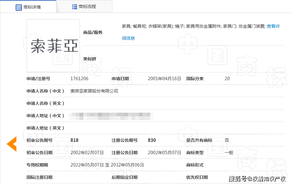Image resolution: width=292 pixels, height=185 pixels.
Task: Click the 申请人名称（英文） label
Action: 45,103
